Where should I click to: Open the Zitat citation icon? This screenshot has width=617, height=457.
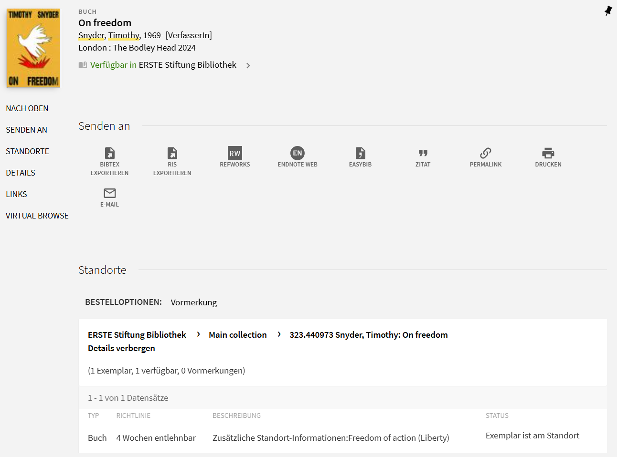pyautogui.click(x=423, y=153)
